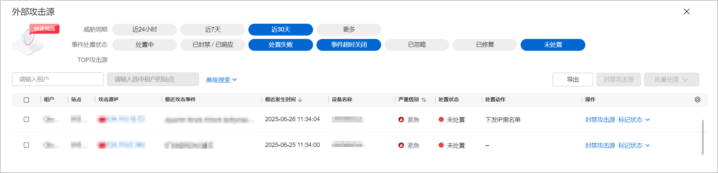Close the external attack source dialog
Viewport: 718px width, 173px height.
click(x=687, y=12)
